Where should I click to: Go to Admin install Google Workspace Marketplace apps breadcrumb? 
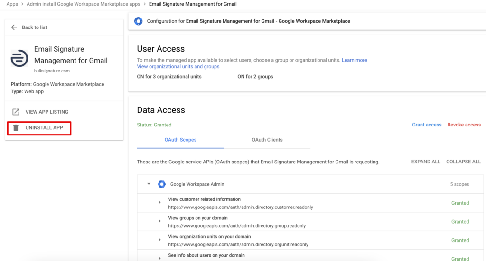coord(84,4)
